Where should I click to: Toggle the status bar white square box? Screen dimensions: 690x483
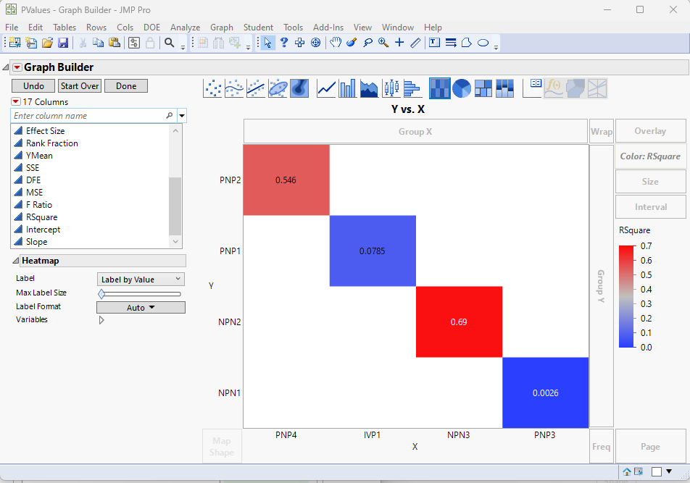point(657,471)
